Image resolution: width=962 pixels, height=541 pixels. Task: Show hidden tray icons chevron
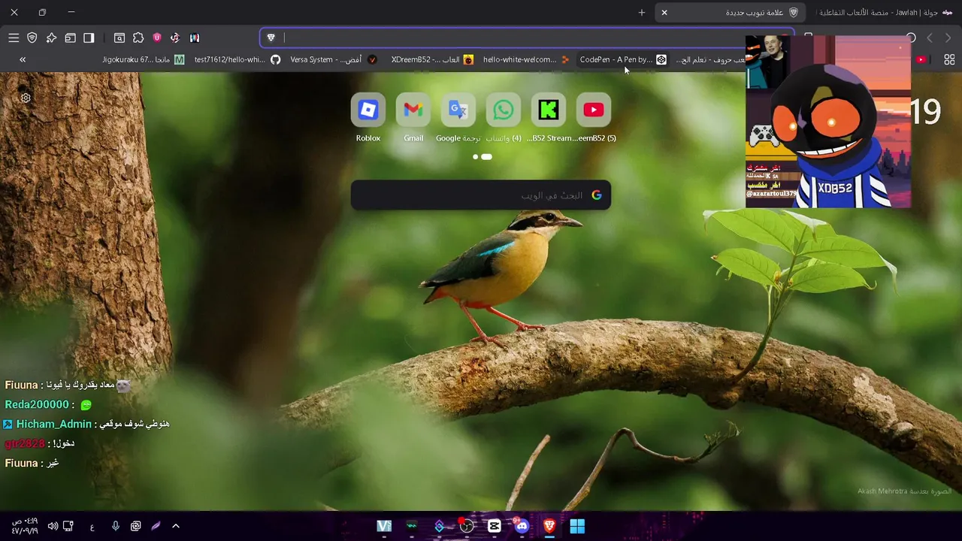point(176,526)
